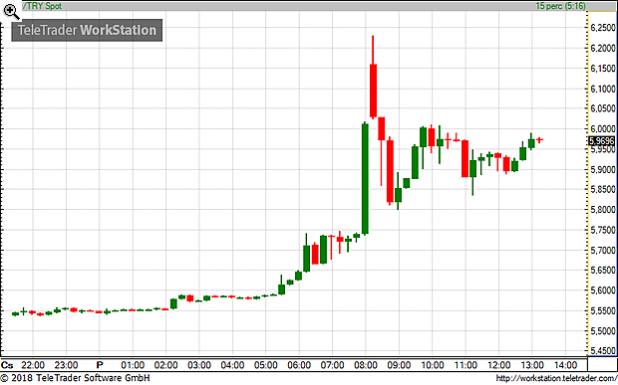
Task: Click the 03:00 time axis label
Action: (x=199, y=364)
